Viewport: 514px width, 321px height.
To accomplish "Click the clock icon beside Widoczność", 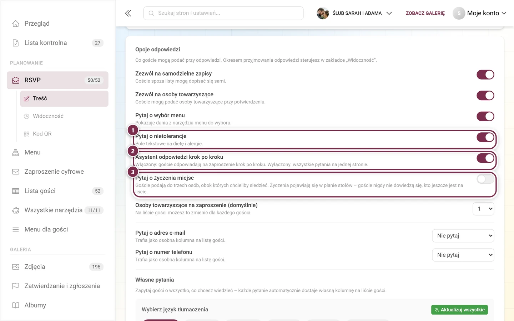I will [x=26, y=116].
